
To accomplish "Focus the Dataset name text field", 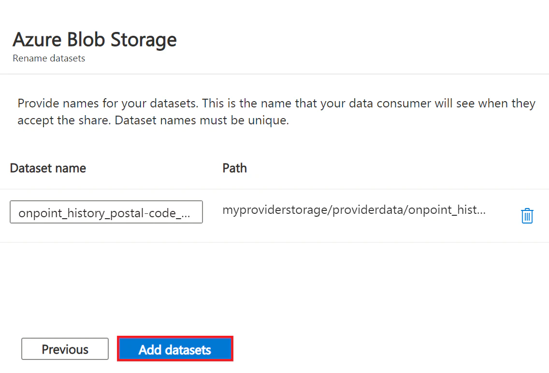I will click(106, 212).
